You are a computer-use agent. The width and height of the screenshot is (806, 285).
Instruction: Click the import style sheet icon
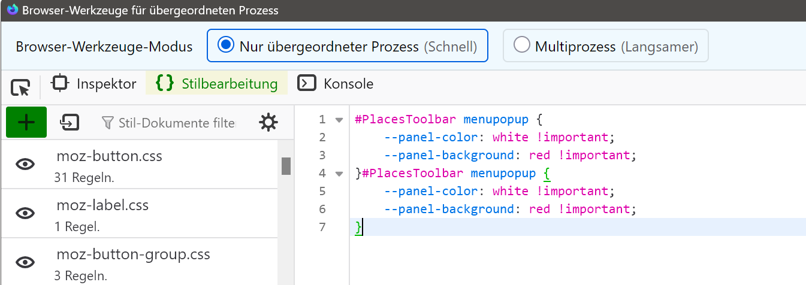click(x=70, y=123)
